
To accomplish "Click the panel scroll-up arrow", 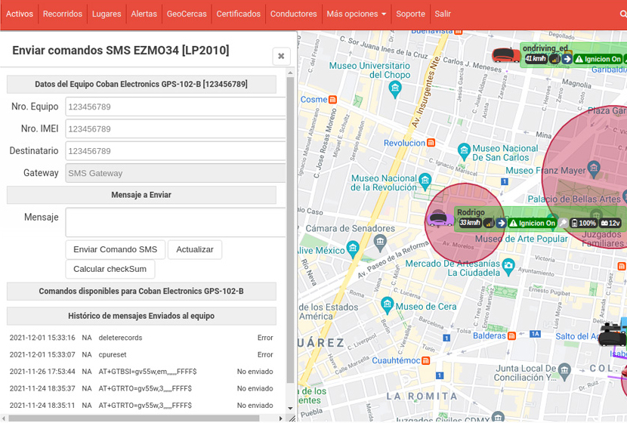I will click(290, 73).
